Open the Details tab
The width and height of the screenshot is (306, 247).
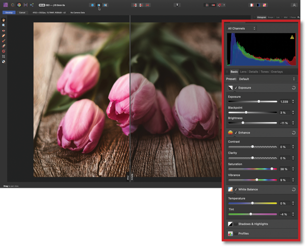point(253,71)
